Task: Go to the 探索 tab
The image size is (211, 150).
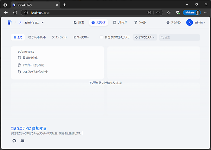Action: tap(79, 23)
